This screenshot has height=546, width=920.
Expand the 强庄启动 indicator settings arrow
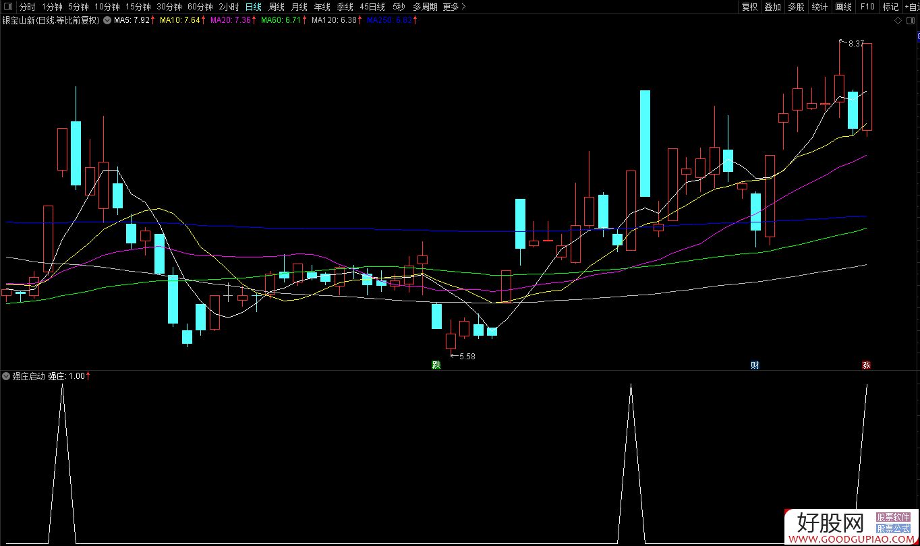click(x=7, y=376)
